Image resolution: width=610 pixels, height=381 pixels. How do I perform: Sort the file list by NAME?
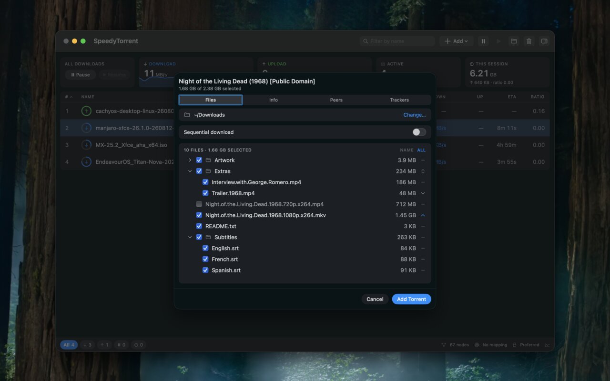click(407, 150)
